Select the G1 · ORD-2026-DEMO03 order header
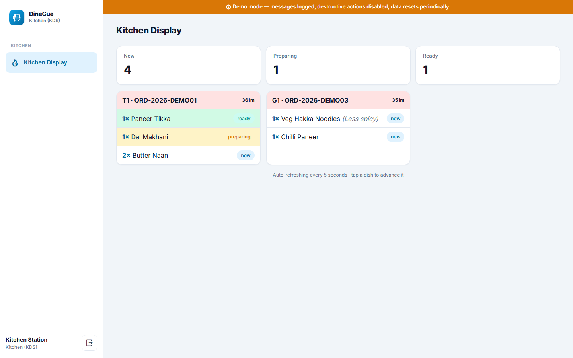Screen dimensions: 573x358 tap(338, 100)
